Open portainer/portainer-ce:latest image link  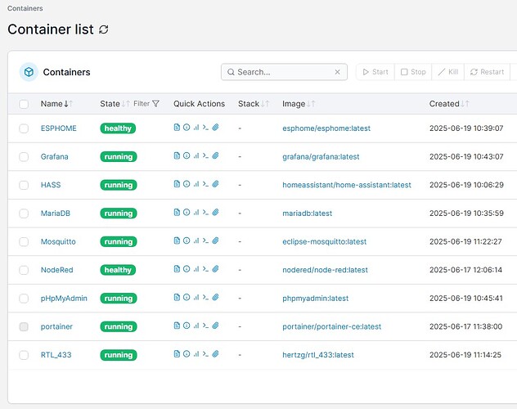pyautogui.click(x=331, y=326)
